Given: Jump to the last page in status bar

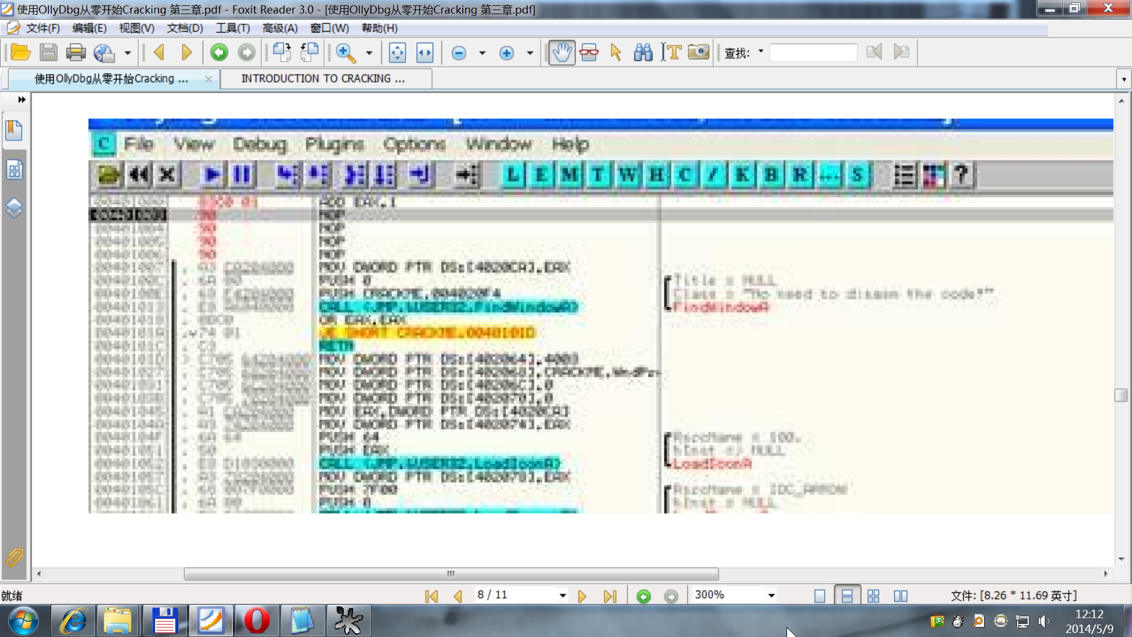Looking at the screenshot, I should point(610,596).
